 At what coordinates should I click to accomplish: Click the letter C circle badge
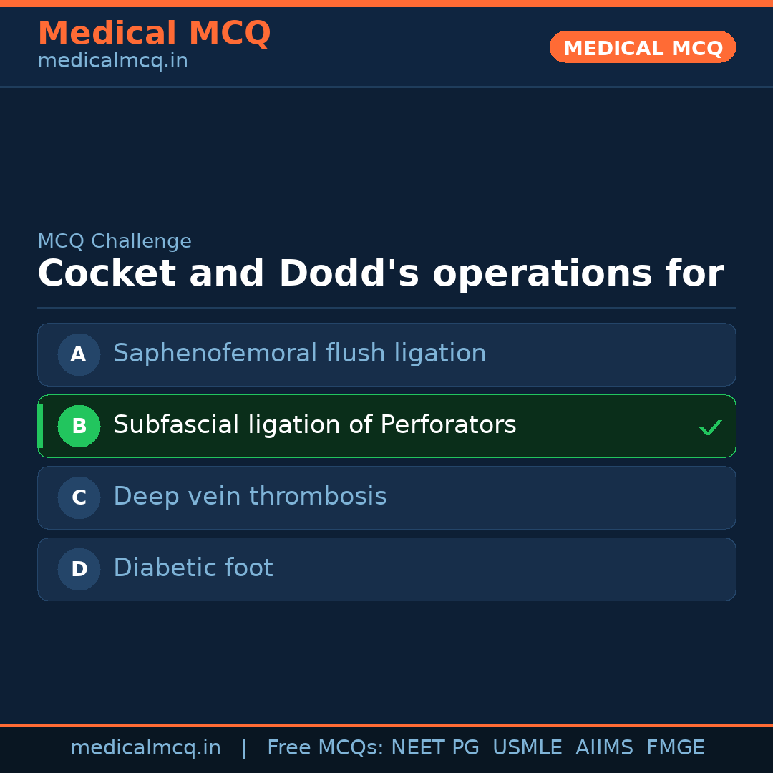point(79,497)
